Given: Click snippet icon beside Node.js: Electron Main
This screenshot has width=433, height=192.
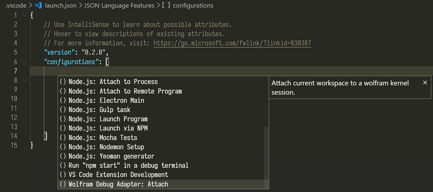Looking at the screenshot, I should (x=63, y=100).
